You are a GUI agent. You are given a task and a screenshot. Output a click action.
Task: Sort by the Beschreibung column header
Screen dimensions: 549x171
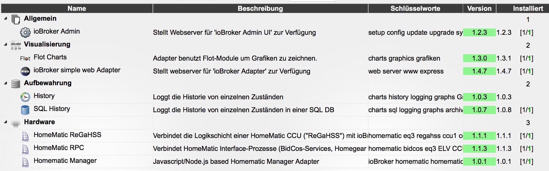[x=260, y=8]
